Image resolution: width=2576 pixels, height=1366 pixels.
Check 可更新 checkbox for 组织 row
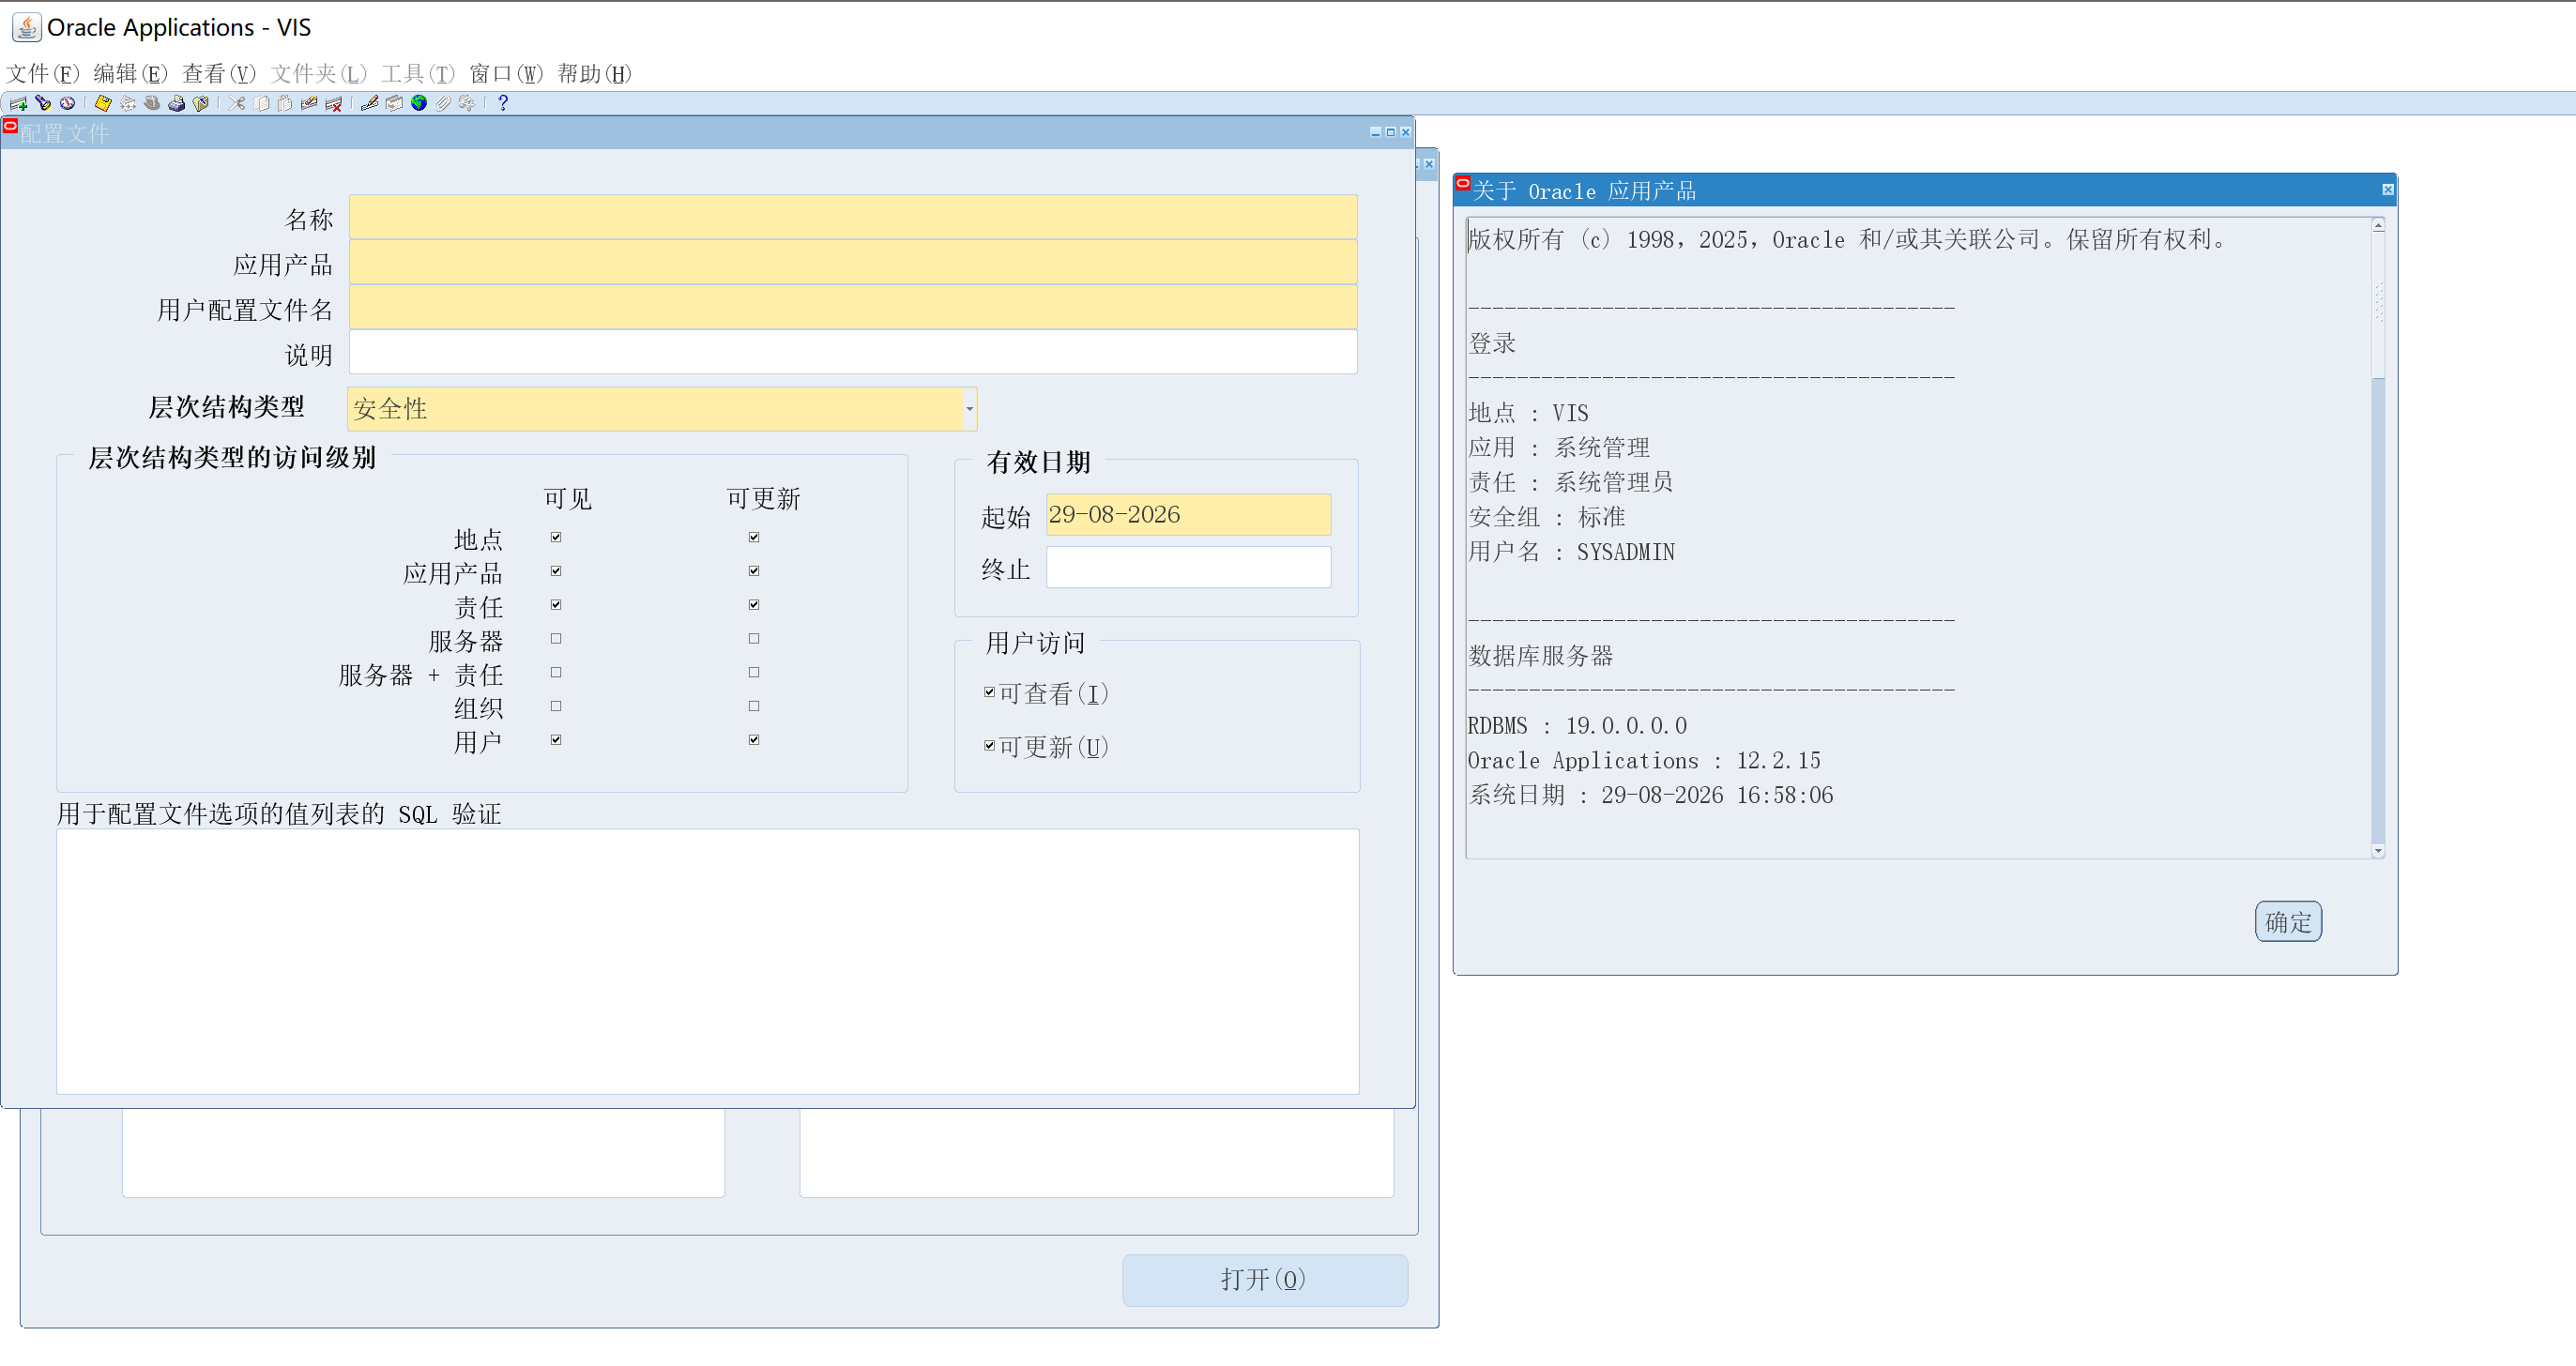coord(754,706)
